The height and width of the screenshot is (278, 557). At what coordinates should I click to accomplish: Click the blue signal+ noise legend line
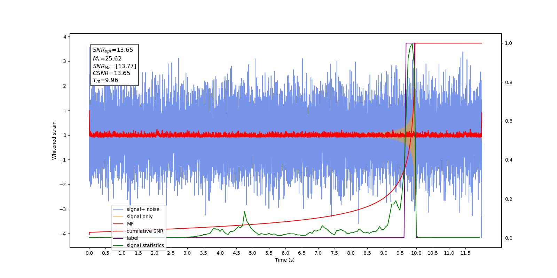coord(118,209)
